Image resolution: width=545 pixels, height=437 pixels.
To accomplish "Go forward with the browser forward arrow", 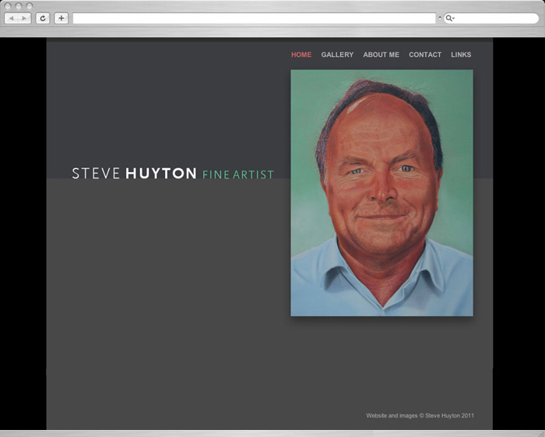I will 24,18.
